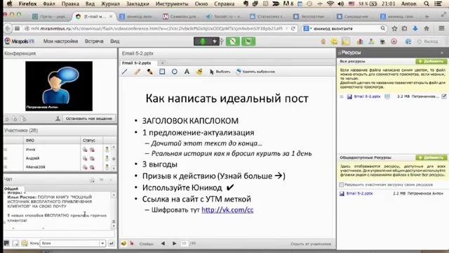The height and width of the screenshot is (253, 449).
Task: Select the Email 5-2.pptx document tab
Action: (x=137, y=63)
